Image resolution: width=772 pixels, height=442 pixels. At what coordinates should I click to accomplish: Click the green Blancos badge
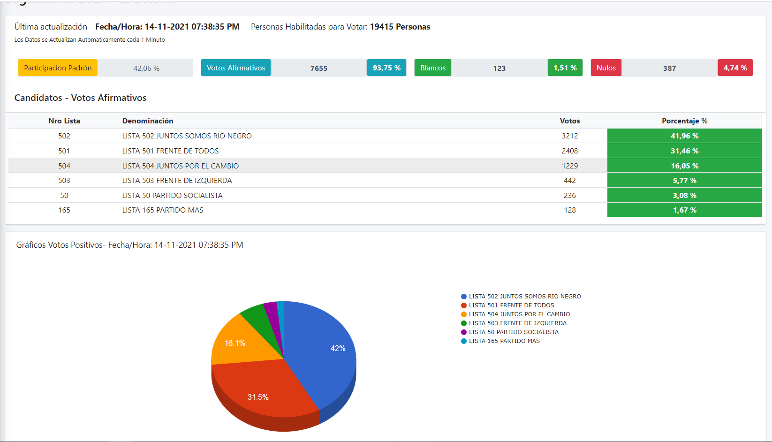coord(433,68)
